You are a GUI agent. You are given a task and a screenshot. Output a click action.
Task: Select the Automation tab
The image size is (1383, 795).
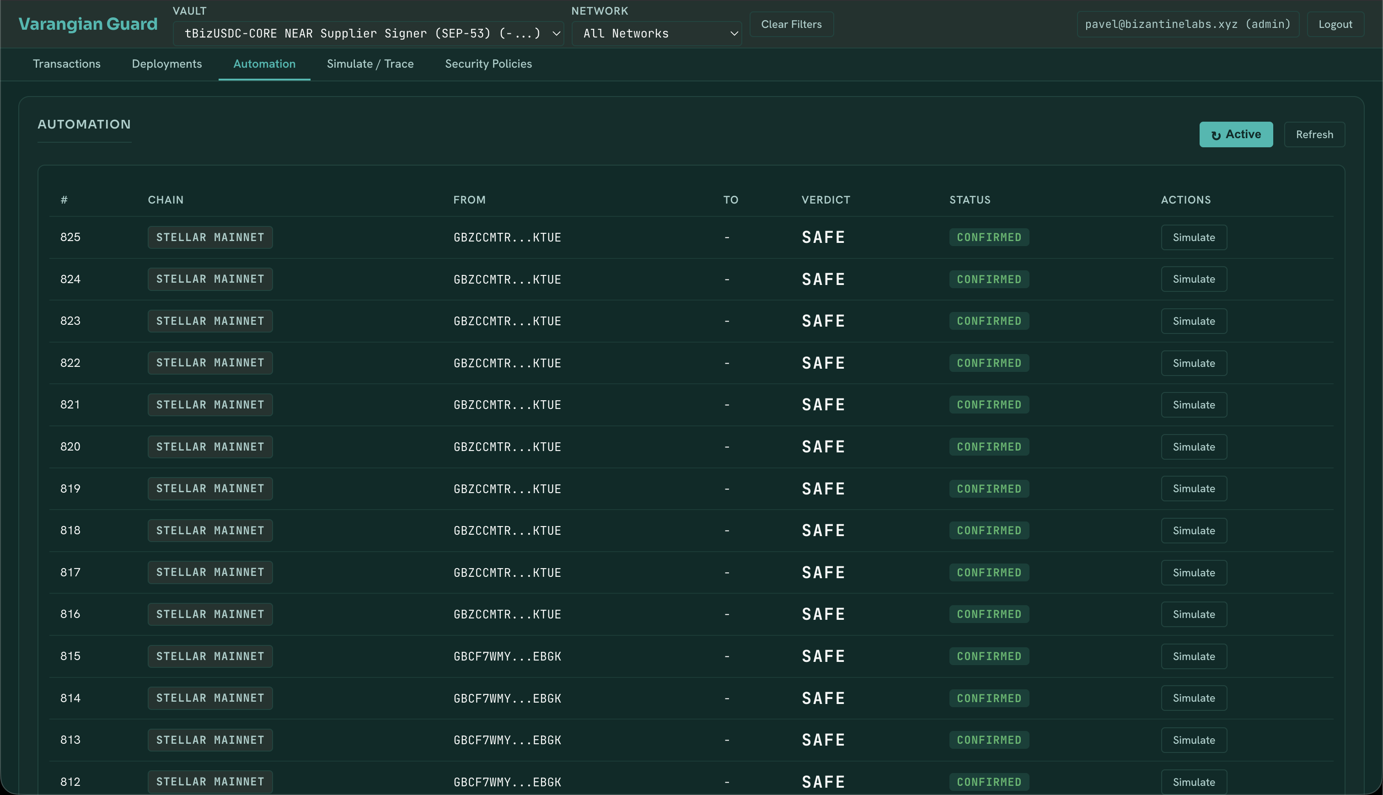(x=264, y=64)
